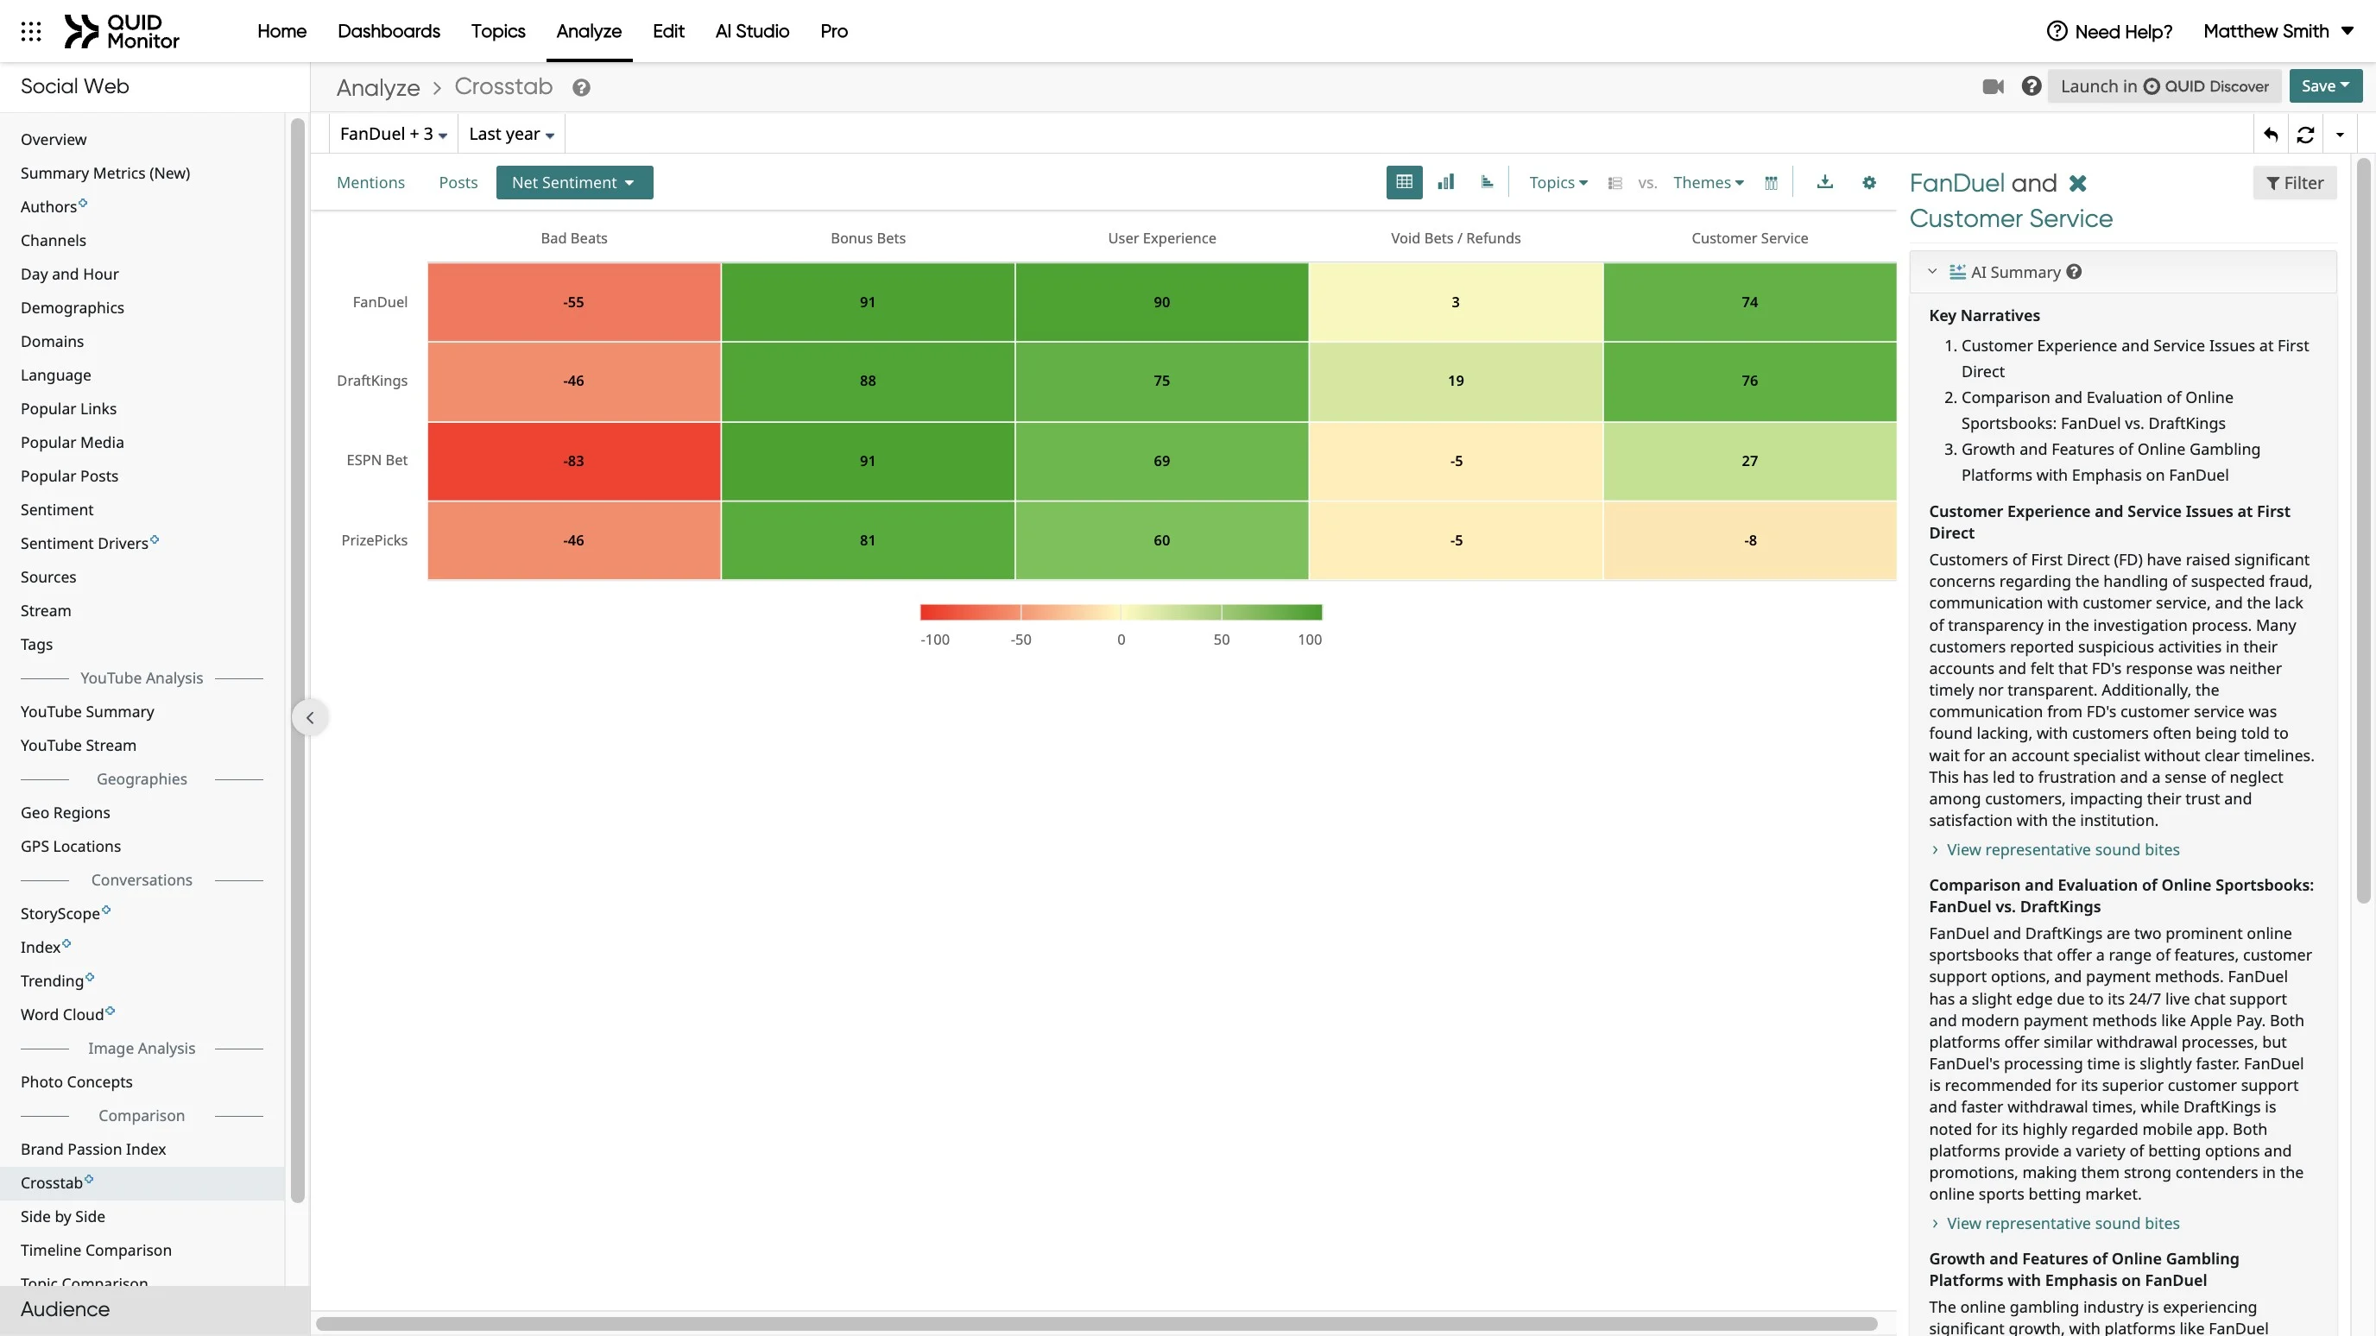This screenshot has width=2376, height=1336.
Task: Click the Need Help question icon
Action: (x=2056, y=31)
